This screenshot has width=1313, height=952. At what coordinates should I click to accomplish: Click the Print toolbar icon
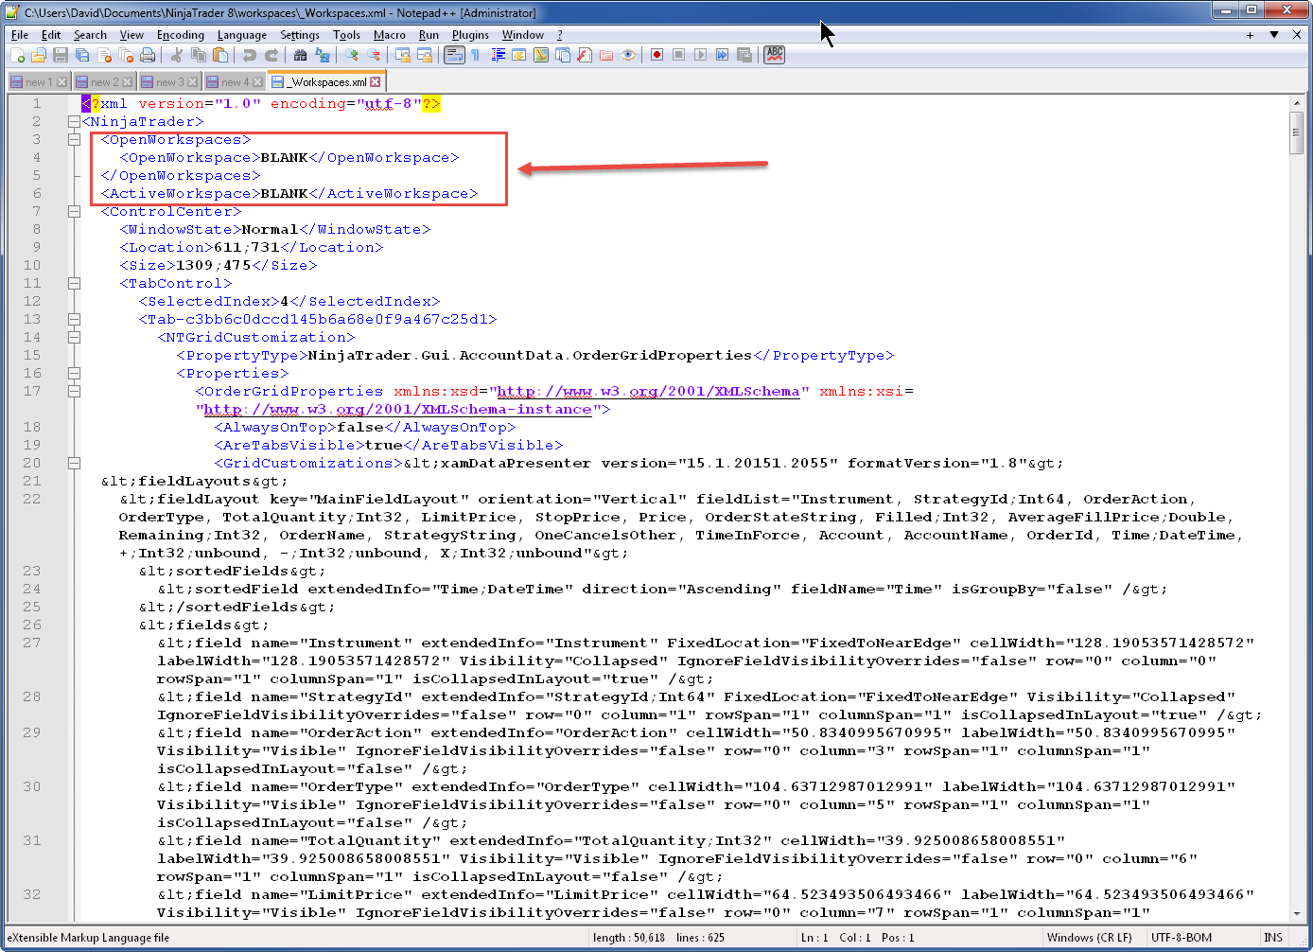click(148, 55)
